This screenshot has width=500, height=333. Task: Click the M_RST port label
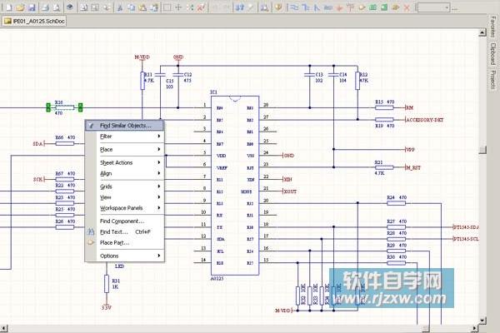coord(413,167)
